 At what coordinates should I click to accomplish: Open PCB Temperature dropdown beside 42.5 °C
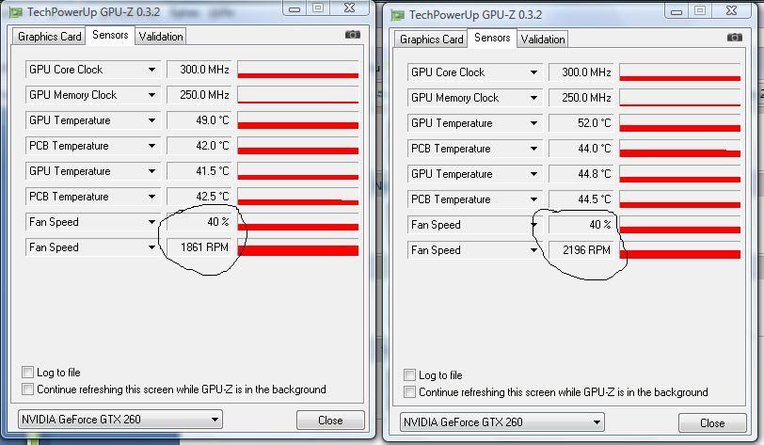click(x=152, y=197)
